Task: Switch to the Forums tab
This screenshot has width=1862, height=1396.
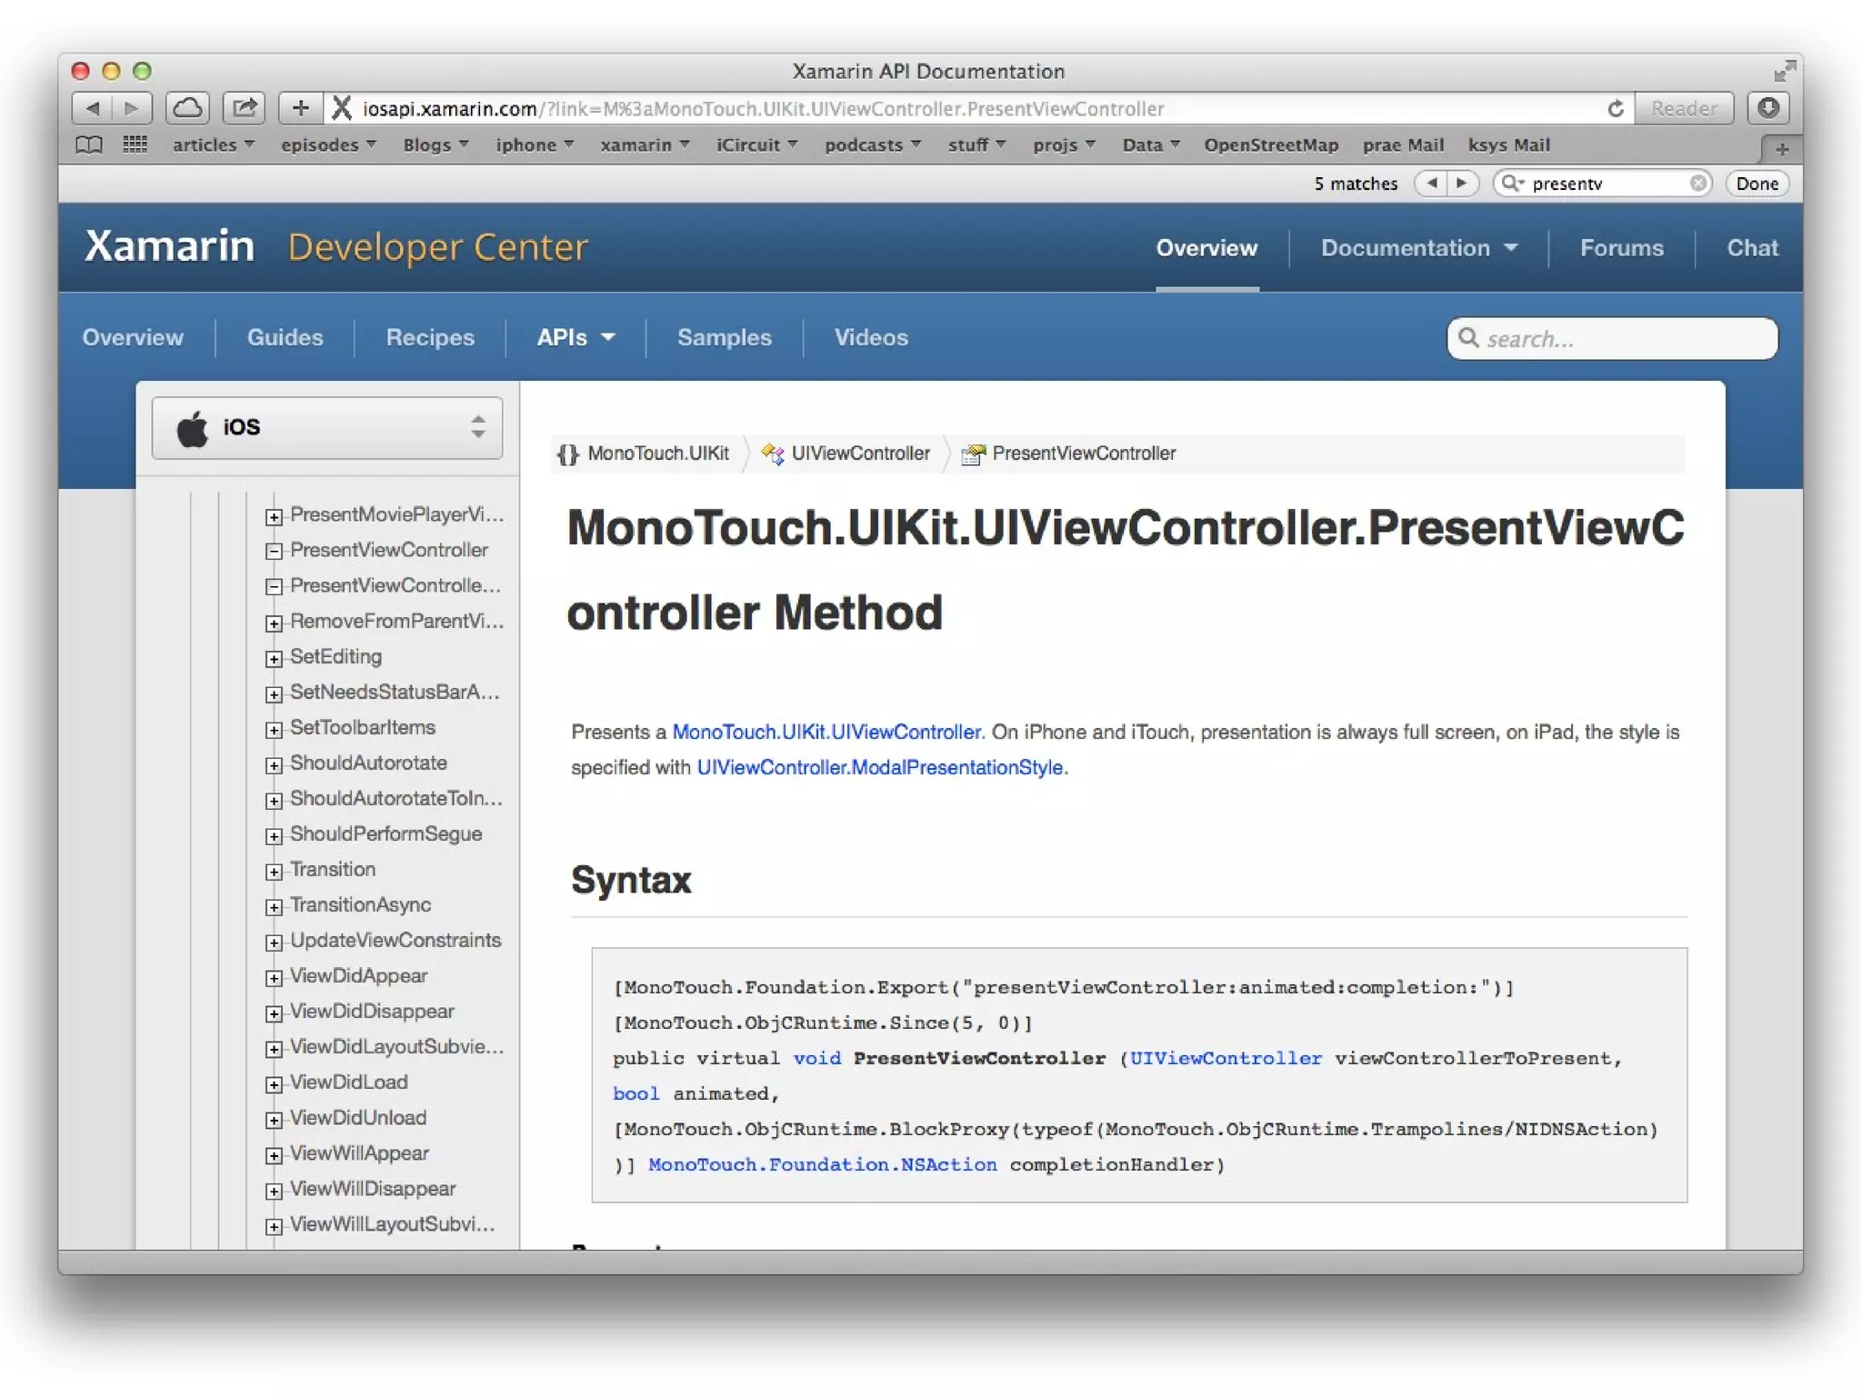Action: click(x=1621, y=248)
